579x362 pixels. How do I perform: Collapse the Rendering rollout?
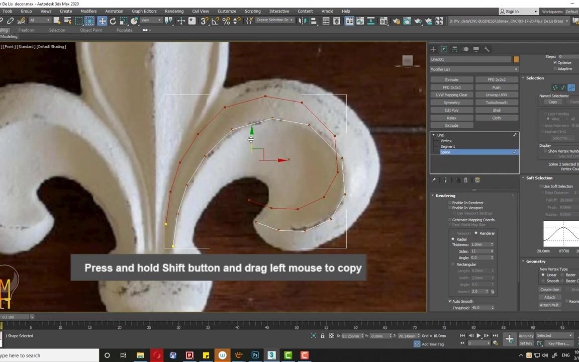(x=445, y=196)
